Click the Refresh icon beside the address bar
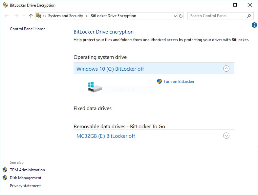 click(181, 16)
